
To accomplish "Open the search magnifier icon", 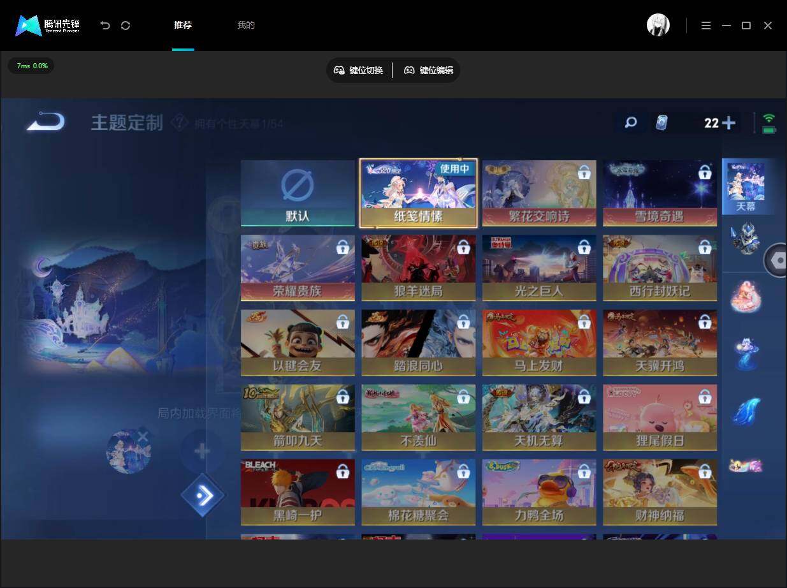I will pyautogui.click(x=631, y=122).
